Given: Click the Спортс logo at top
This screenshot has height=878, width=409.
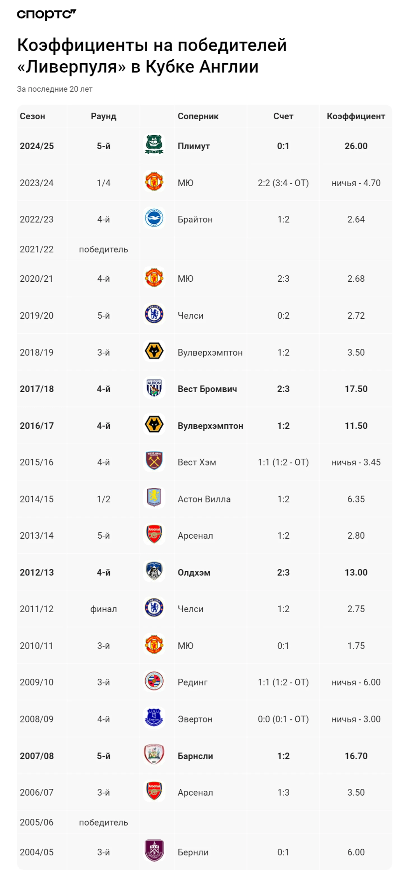Looking at the screenshot, I should [47, 14].
